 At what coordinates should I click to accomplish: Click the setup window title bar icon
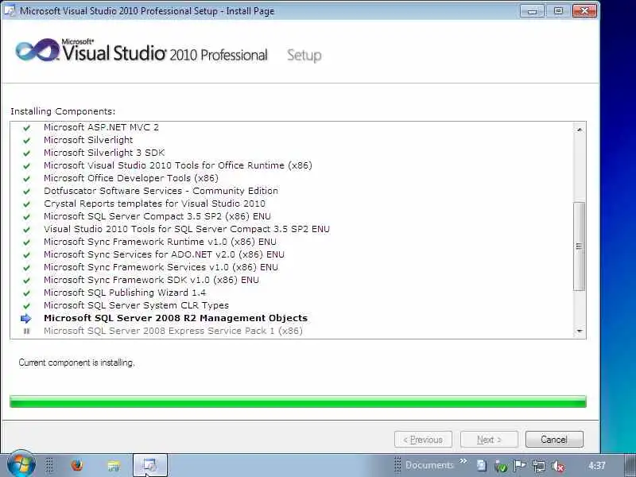(x=10, y=10)
